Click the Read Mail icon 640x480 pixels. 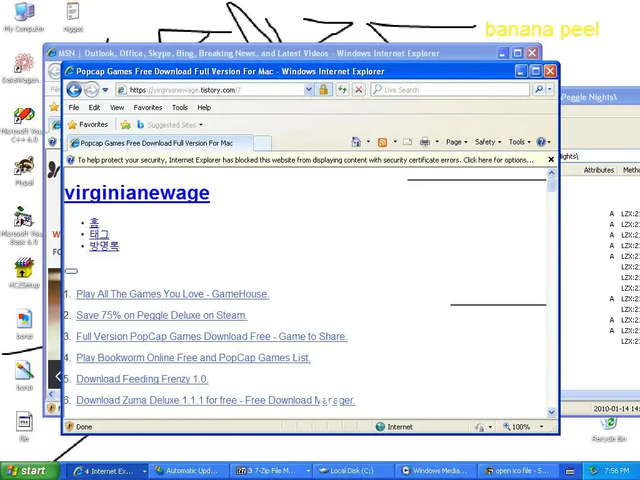click(407, 142)
